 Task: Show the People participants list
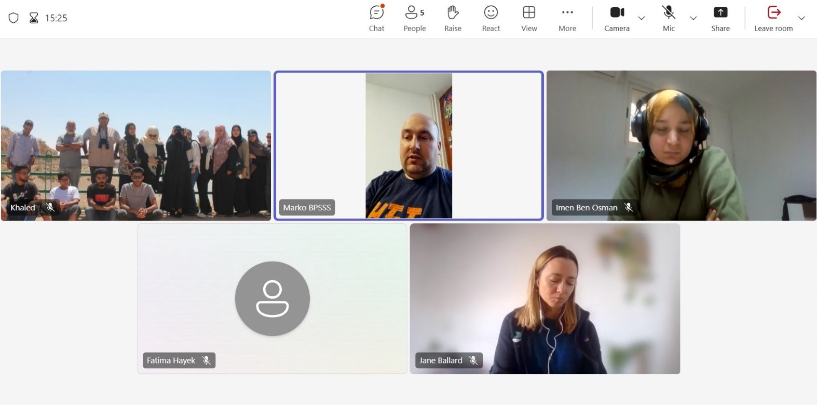[414, 19]
